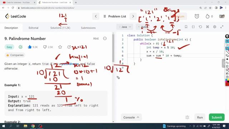The width and height of the screenshot is (229, 129).
Task: Select the annotation line tool
Action: click(x=227, y=52)
